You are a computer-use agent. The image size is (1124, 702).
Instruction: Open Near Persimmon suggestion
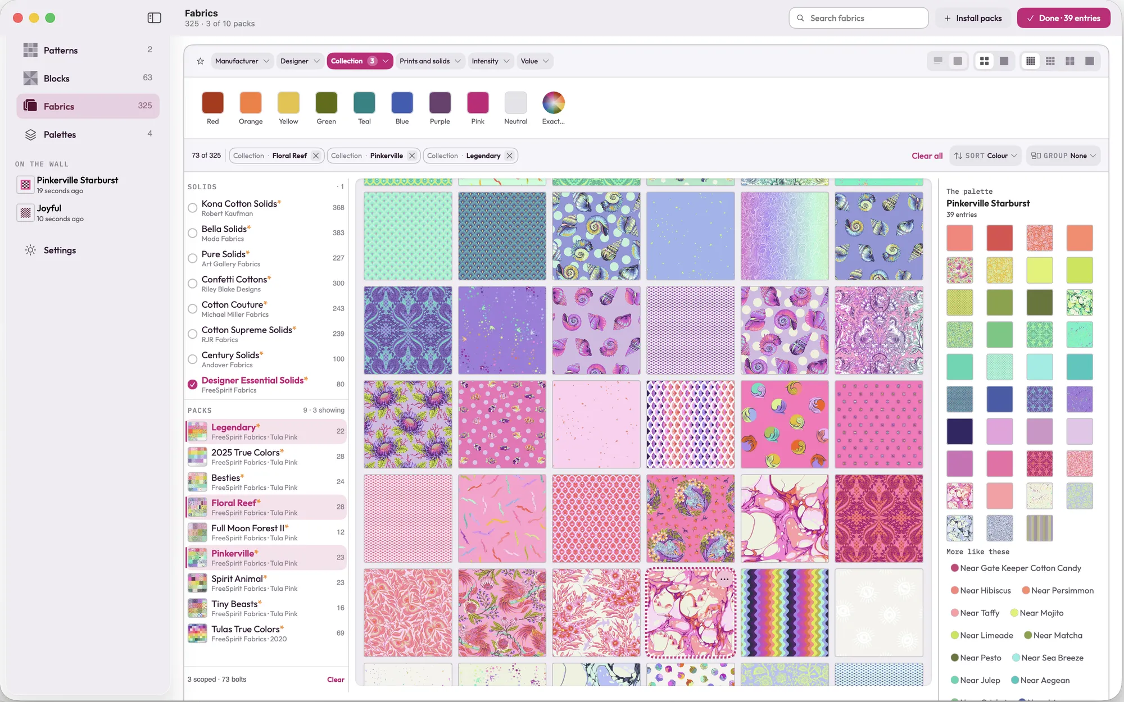pos(1057,590)
